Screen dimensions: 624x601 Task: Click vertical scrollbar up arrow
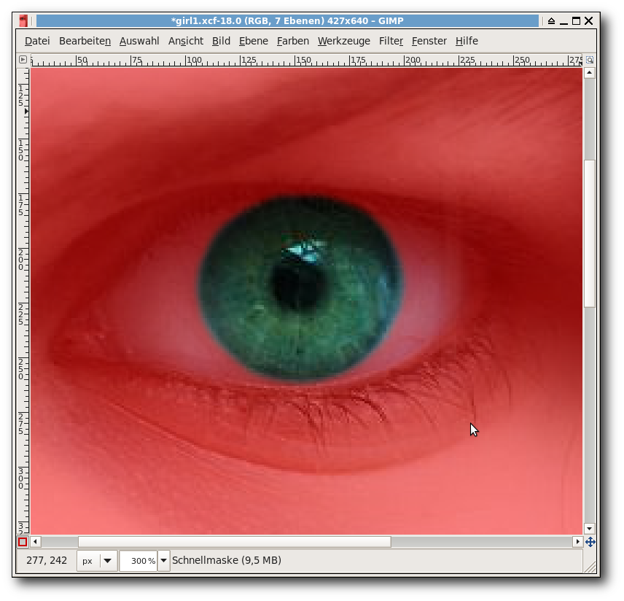[x=590, y=72]
